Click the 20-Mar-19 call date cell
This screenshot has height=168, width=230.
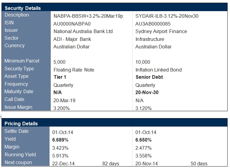pyautogui.click(x=64, y=100)
